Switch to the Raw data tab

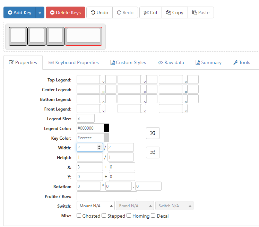coord(171,63)
